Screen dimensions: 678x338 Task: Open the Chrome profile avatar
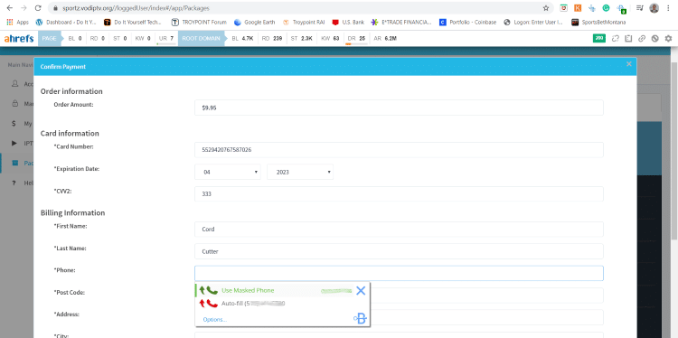tap(654, 8)
